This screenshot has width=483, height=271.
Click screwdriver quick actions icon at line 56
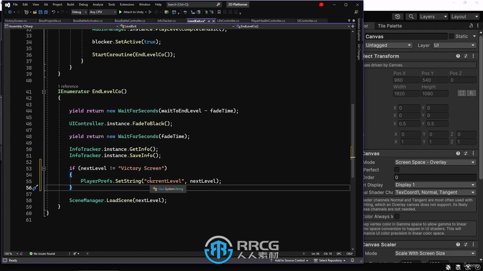35,187
